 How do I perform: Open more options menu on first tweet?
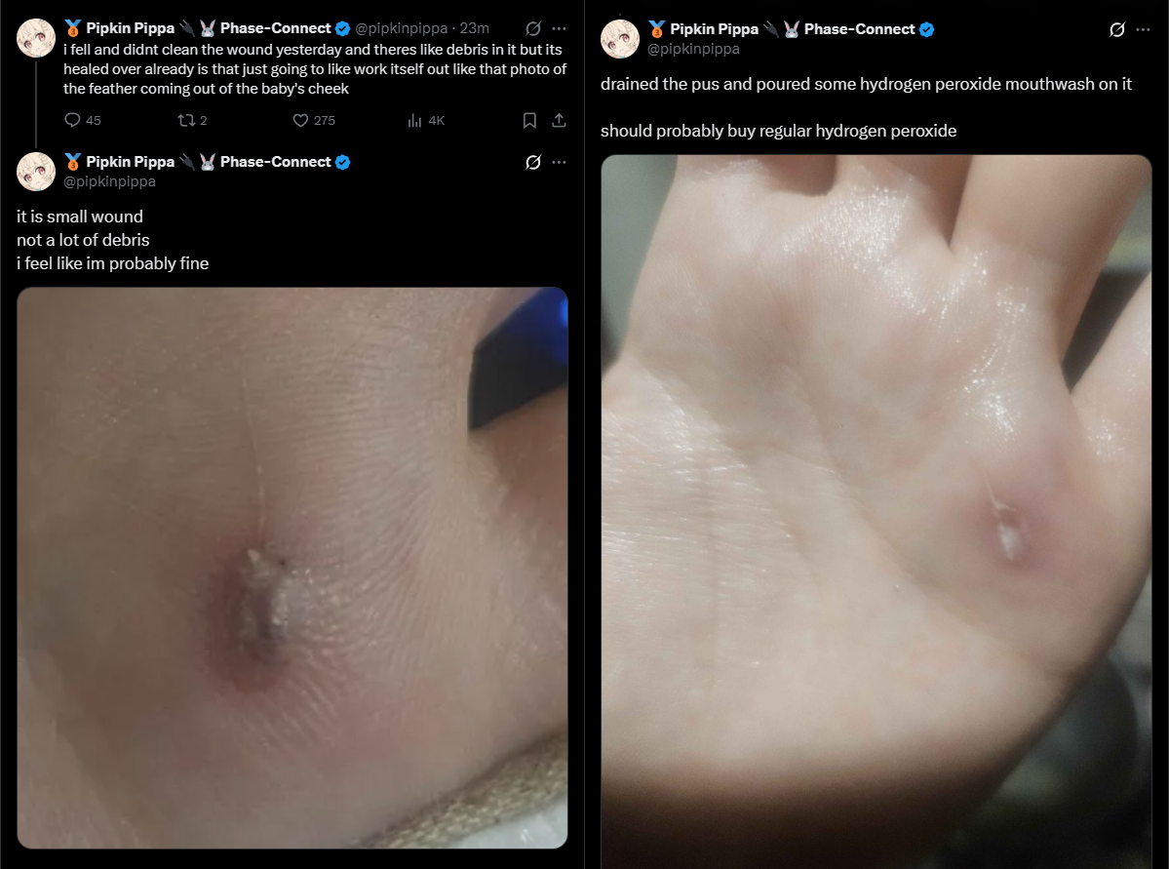[560, 28]
